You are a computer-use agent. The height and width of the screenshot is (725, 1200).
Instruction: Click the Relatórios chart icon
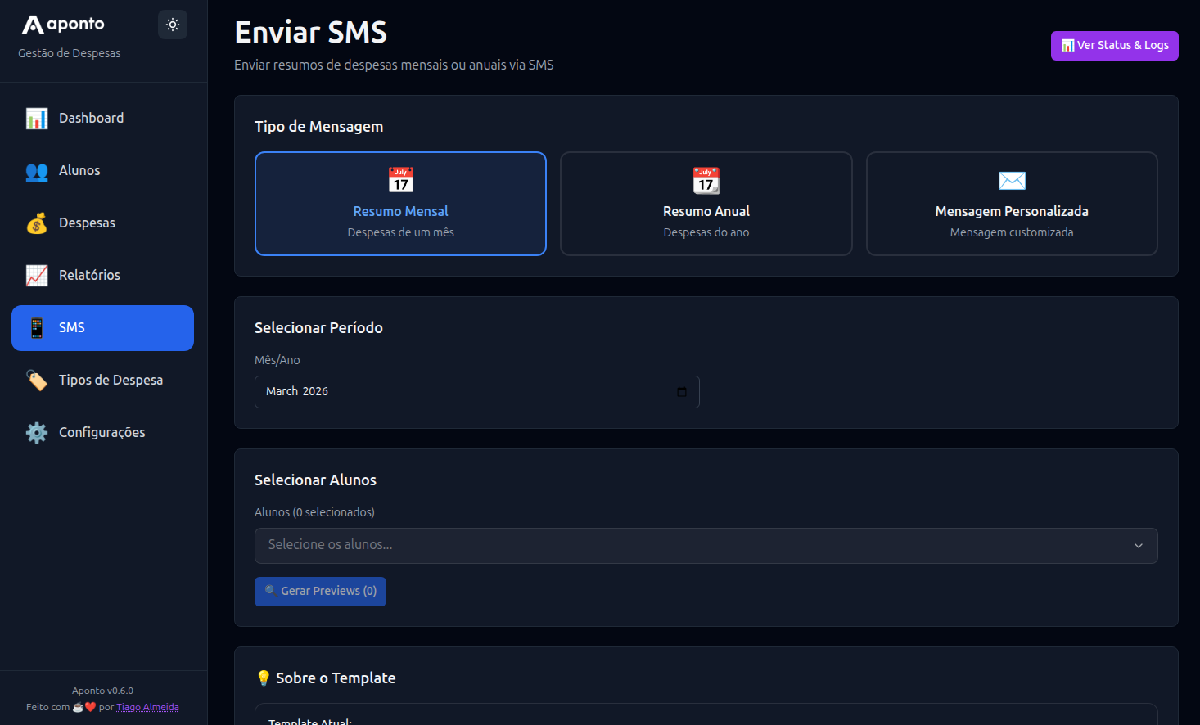point(36,275)
